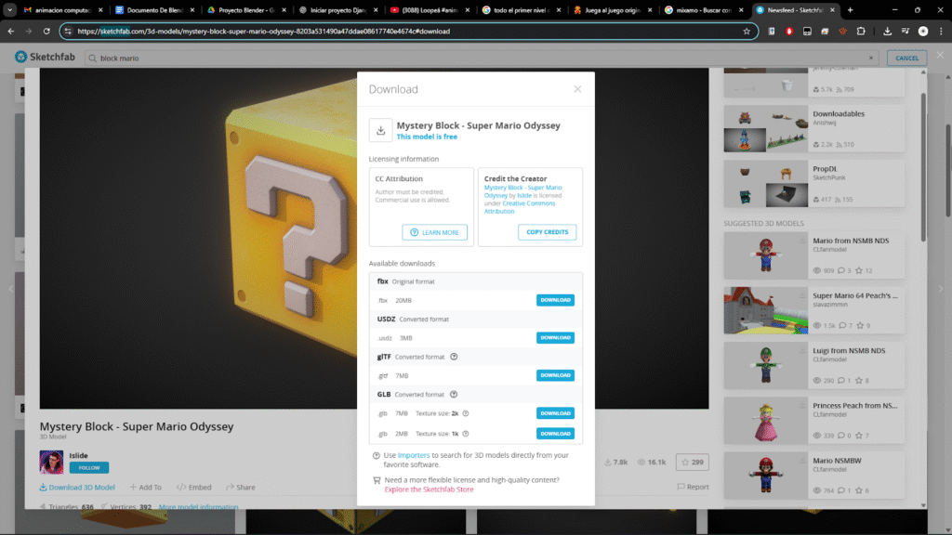This screenshot has width=952, height=535.
Task: Expand the tab search dropdown arrow
Action: (9, 9)
